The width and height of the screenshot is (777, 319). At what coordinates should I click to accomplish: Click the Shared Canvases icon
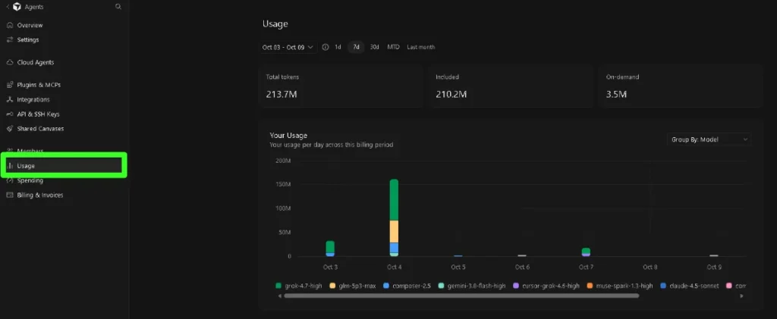pos(10,129)
